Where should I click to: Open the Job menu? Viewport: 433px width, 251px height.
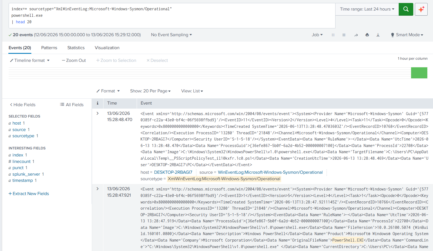[x=317, y=35]
